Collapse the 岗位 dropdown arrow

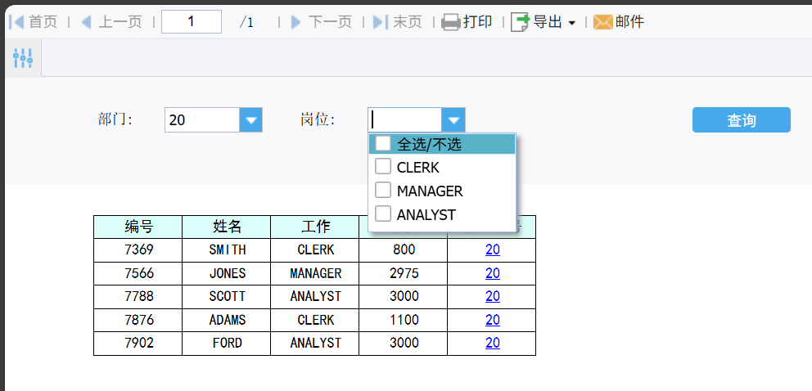[453, 120]
